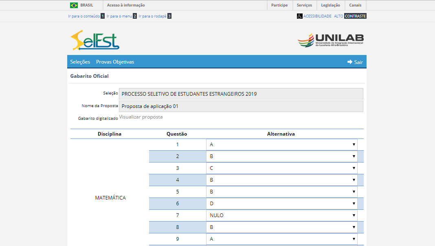The height and width of the screenshot is (246, 435).
Task: Click the Seleção text field
Action: [x=241, y=94]
